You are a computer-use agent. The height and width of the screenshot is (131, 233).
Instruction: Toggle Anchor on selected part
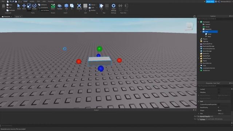92,11
